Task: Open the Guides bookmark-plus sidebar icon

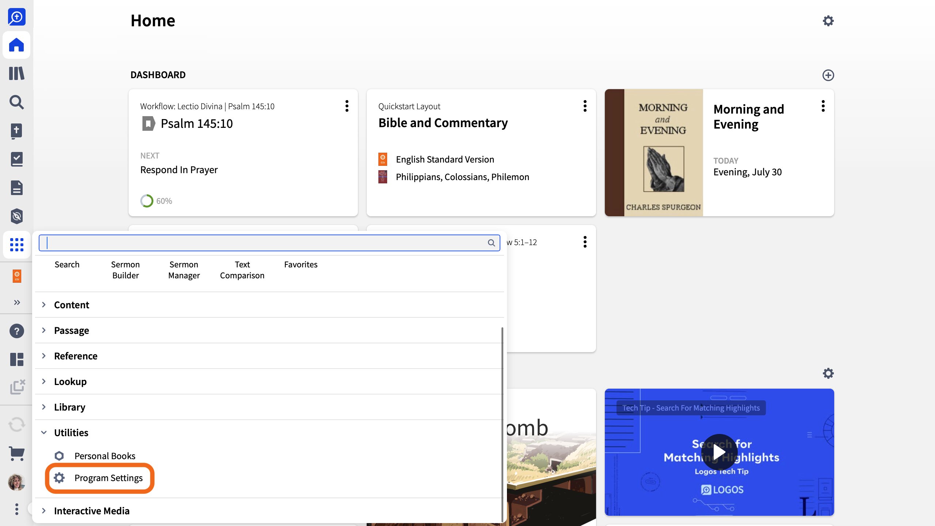Action: (x=16, y=131)
